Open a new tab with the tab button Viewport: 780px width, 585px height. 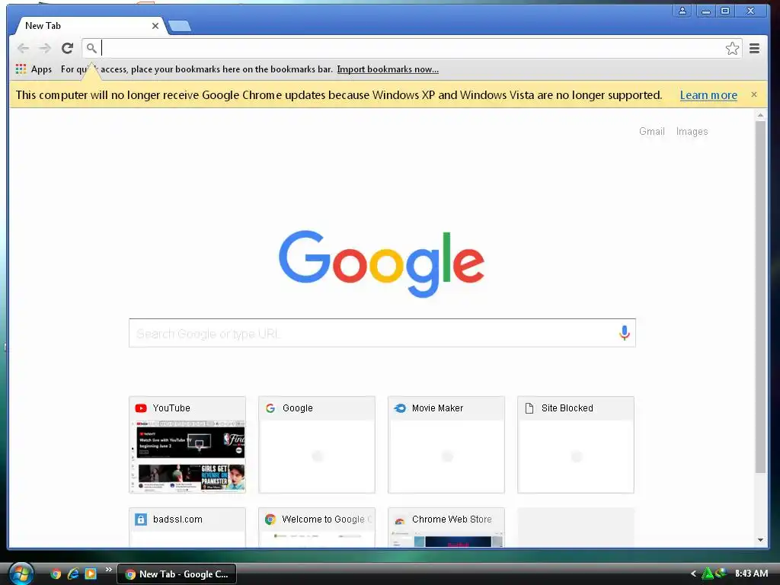click(180, 26)
